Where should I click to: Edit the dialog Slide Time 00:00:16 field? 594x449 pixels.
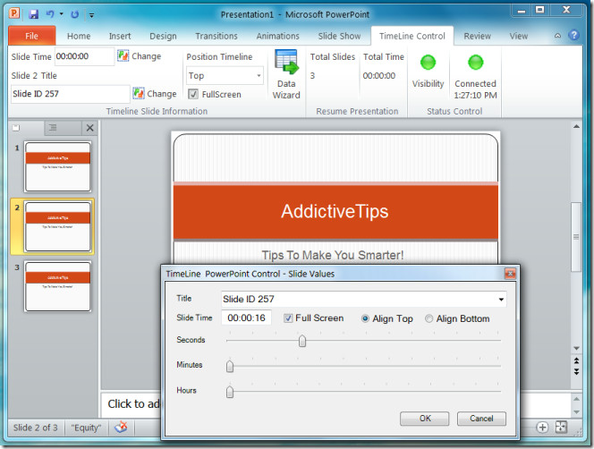click(x=246, y=318)
